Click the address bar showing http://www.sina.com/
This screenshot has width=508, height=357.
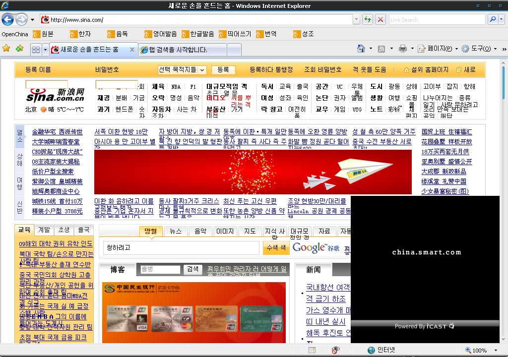[196, 20]
